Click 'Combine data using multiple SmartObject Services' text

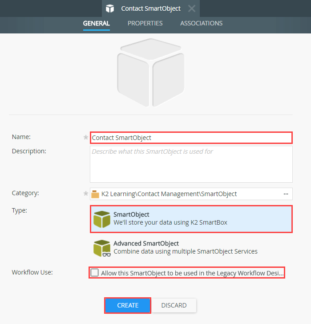(186, 251)
